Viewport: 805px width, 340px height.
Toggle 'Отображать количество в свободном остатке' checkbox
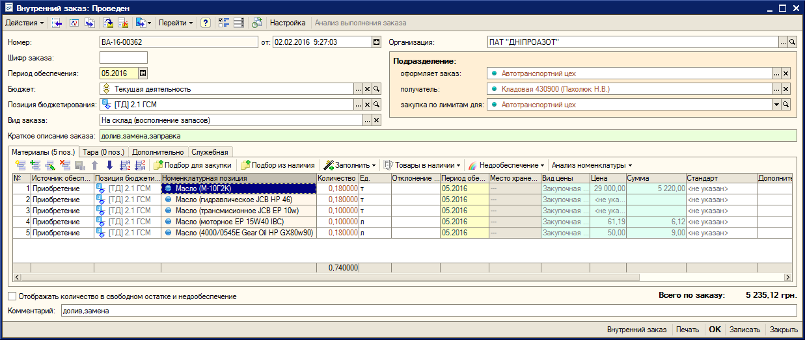(x=12, y=296)
